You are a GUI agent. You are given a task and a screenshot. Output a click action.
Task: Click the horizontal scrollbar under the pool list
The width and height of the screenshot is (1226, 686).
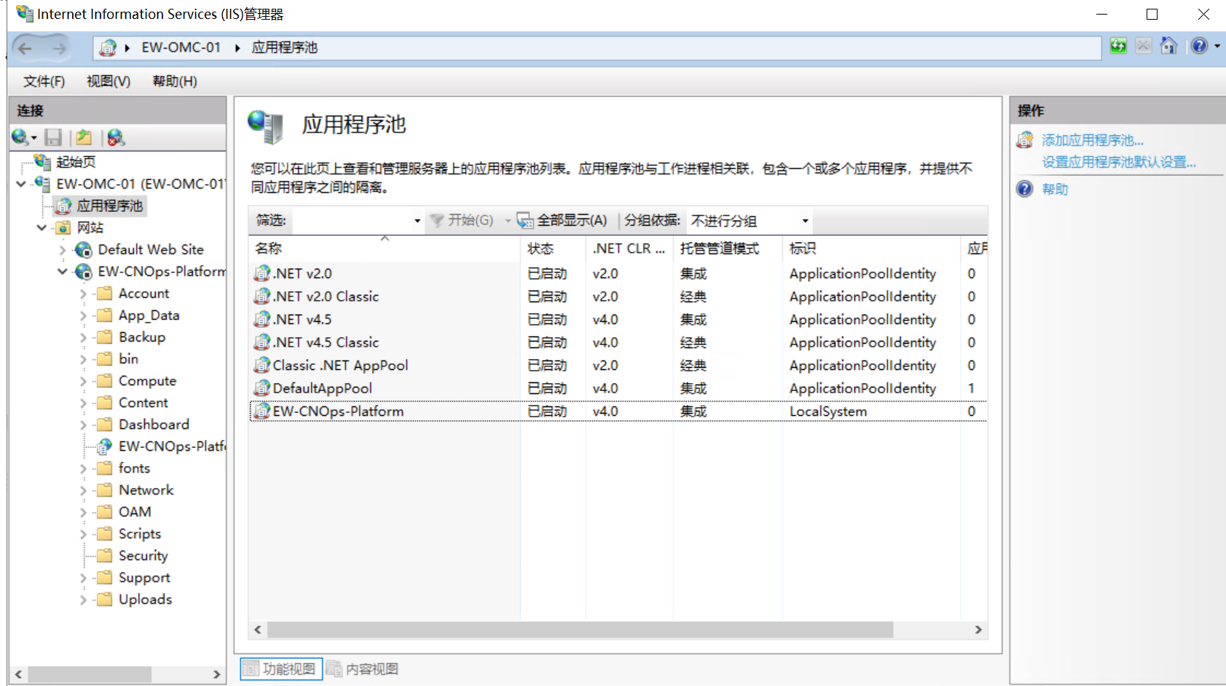pyautogui.click(x=580, y=629)
